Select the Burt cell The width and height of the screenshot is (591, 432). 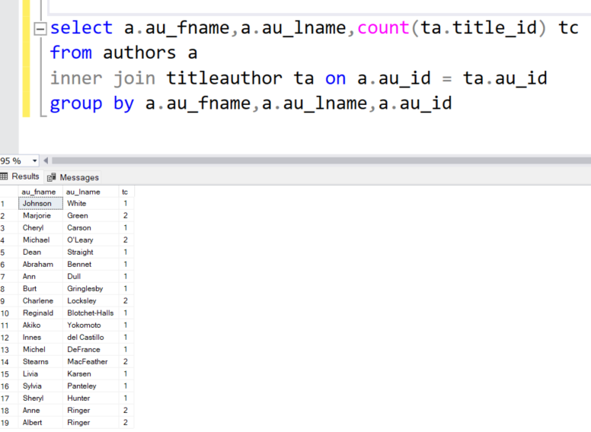pyautogui.click(x=40, y=288)
